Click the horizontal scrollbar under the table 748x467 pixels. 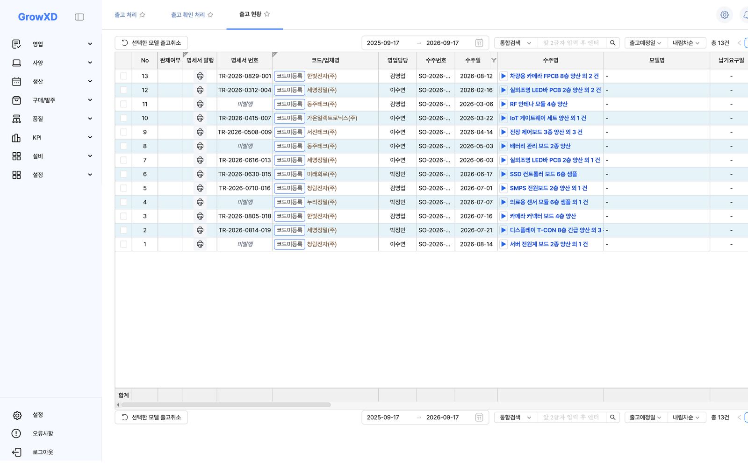click(226, 405)
